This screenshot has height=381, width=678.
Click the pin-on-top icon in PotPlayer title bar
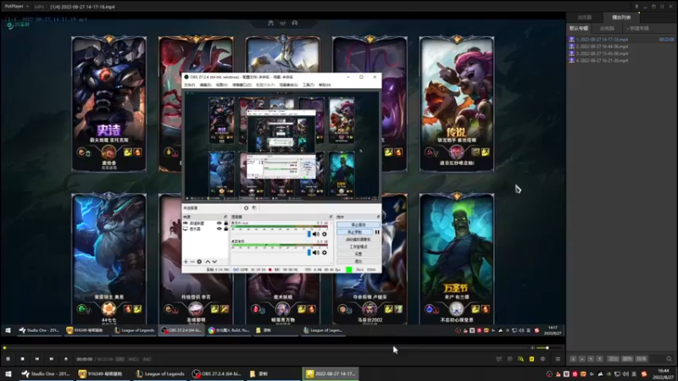click(636, 7)
